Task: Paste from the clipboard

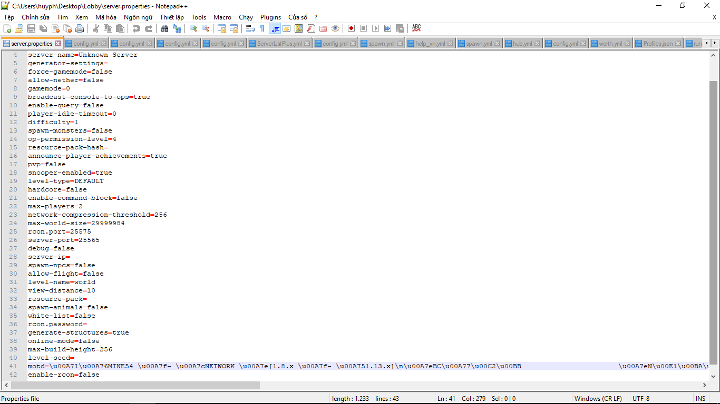Action: point(119,28)
